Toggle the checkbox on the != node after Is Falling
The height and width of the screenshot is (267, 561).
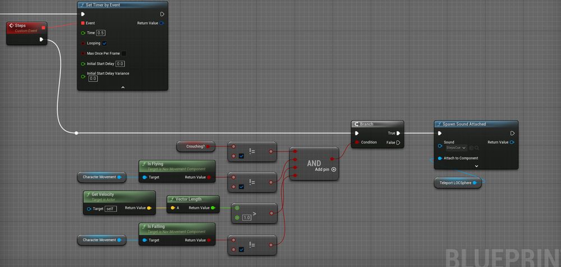pos(241,250)
